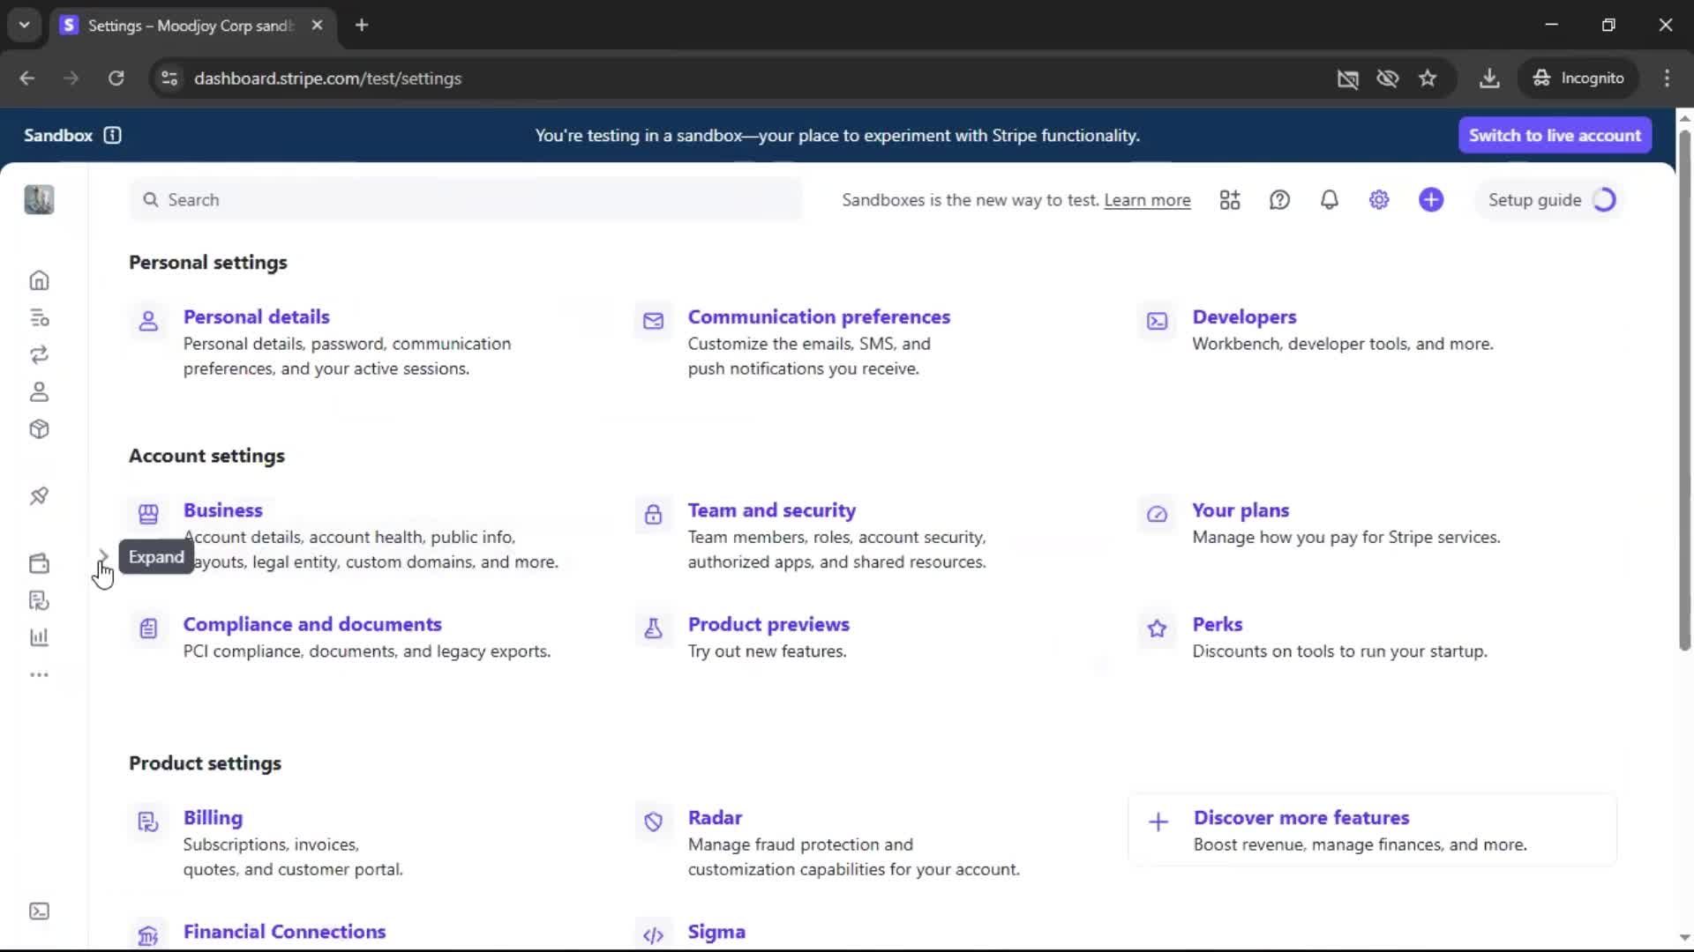The width and height of the screenshot is (1694, 952).
Task: Open Product catalog box icon in sidebar
Action: [x=39, y=429]
